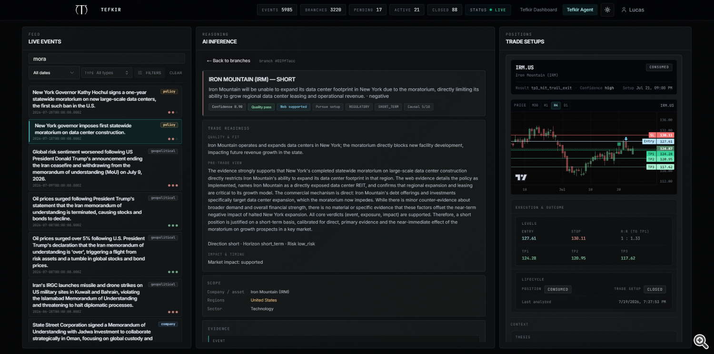Screen dimensions: 714x354
Task: Click the TradingView logo on the chart
Action: click(x=521, y=177)
